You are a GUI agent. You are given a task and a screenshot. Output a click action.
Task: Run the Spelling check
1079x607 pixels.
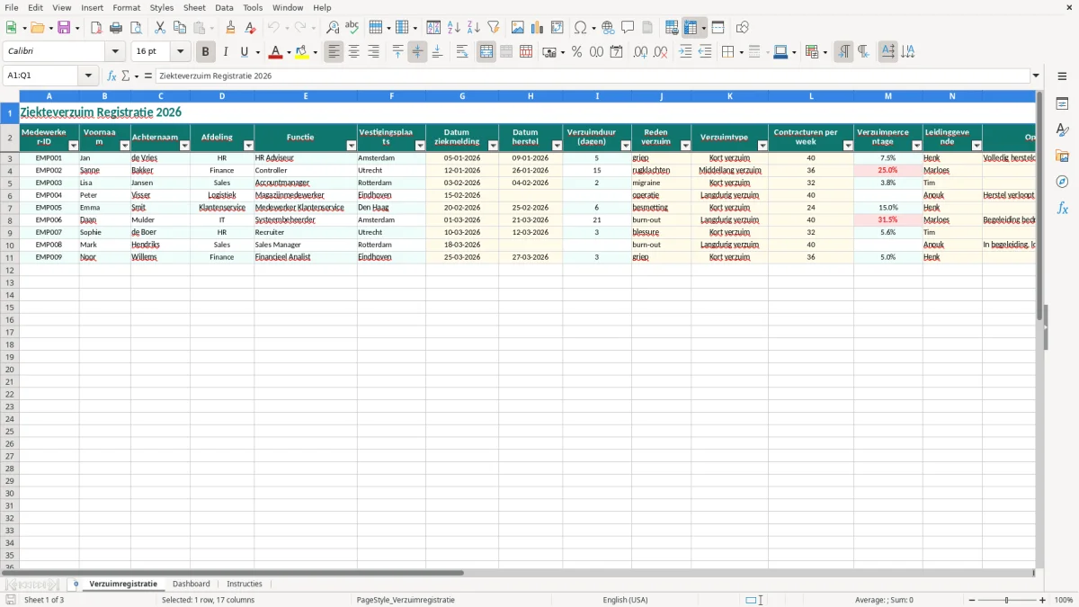tap(352, 28)
